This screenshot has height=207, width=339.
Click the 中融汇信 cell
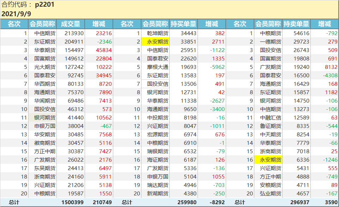(271, 118)
